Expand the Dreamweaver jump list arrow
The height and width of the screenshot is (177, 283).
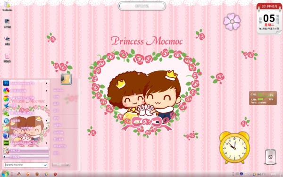tap(47, 143)
